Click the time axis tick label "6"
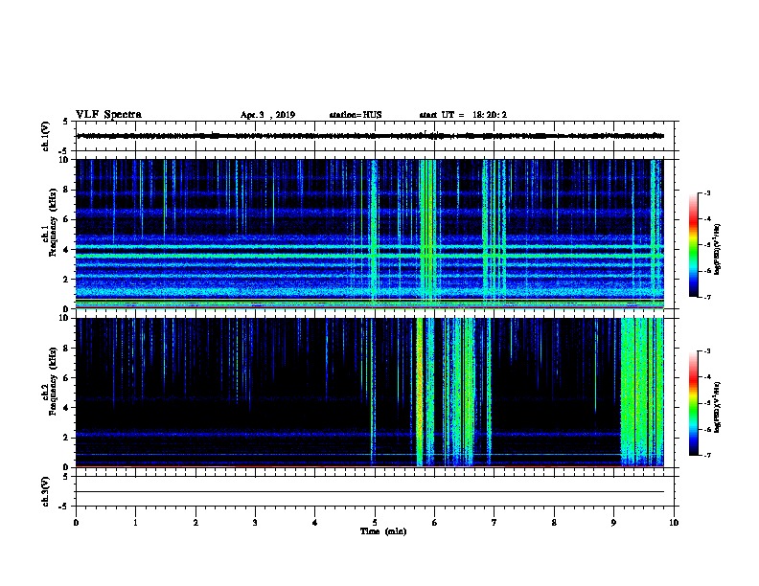This screenshot has width=759, height=586. pyautogui.click(x=435, y=523)
